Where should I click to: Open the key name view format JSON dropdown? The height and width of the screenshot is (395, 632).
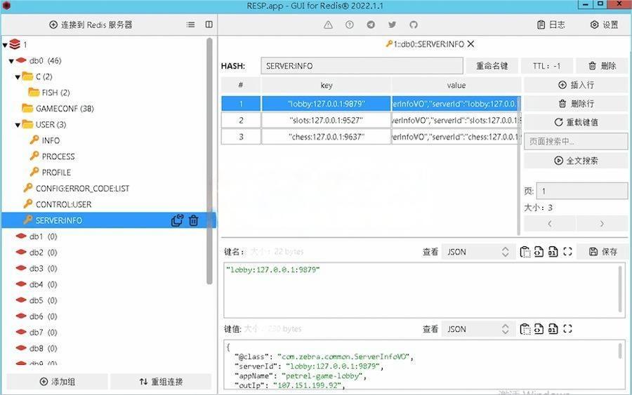[478, 252]
